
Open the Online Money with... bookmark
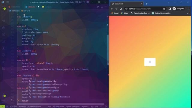point(161,13)
